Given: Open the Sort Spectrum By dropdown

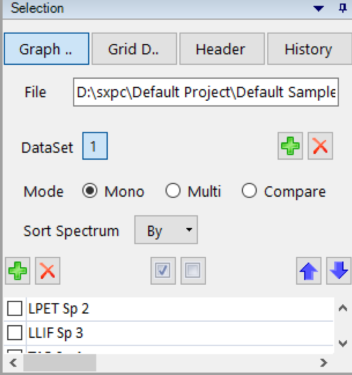Looking at the screenshot, I should click(x=166, y=230).
